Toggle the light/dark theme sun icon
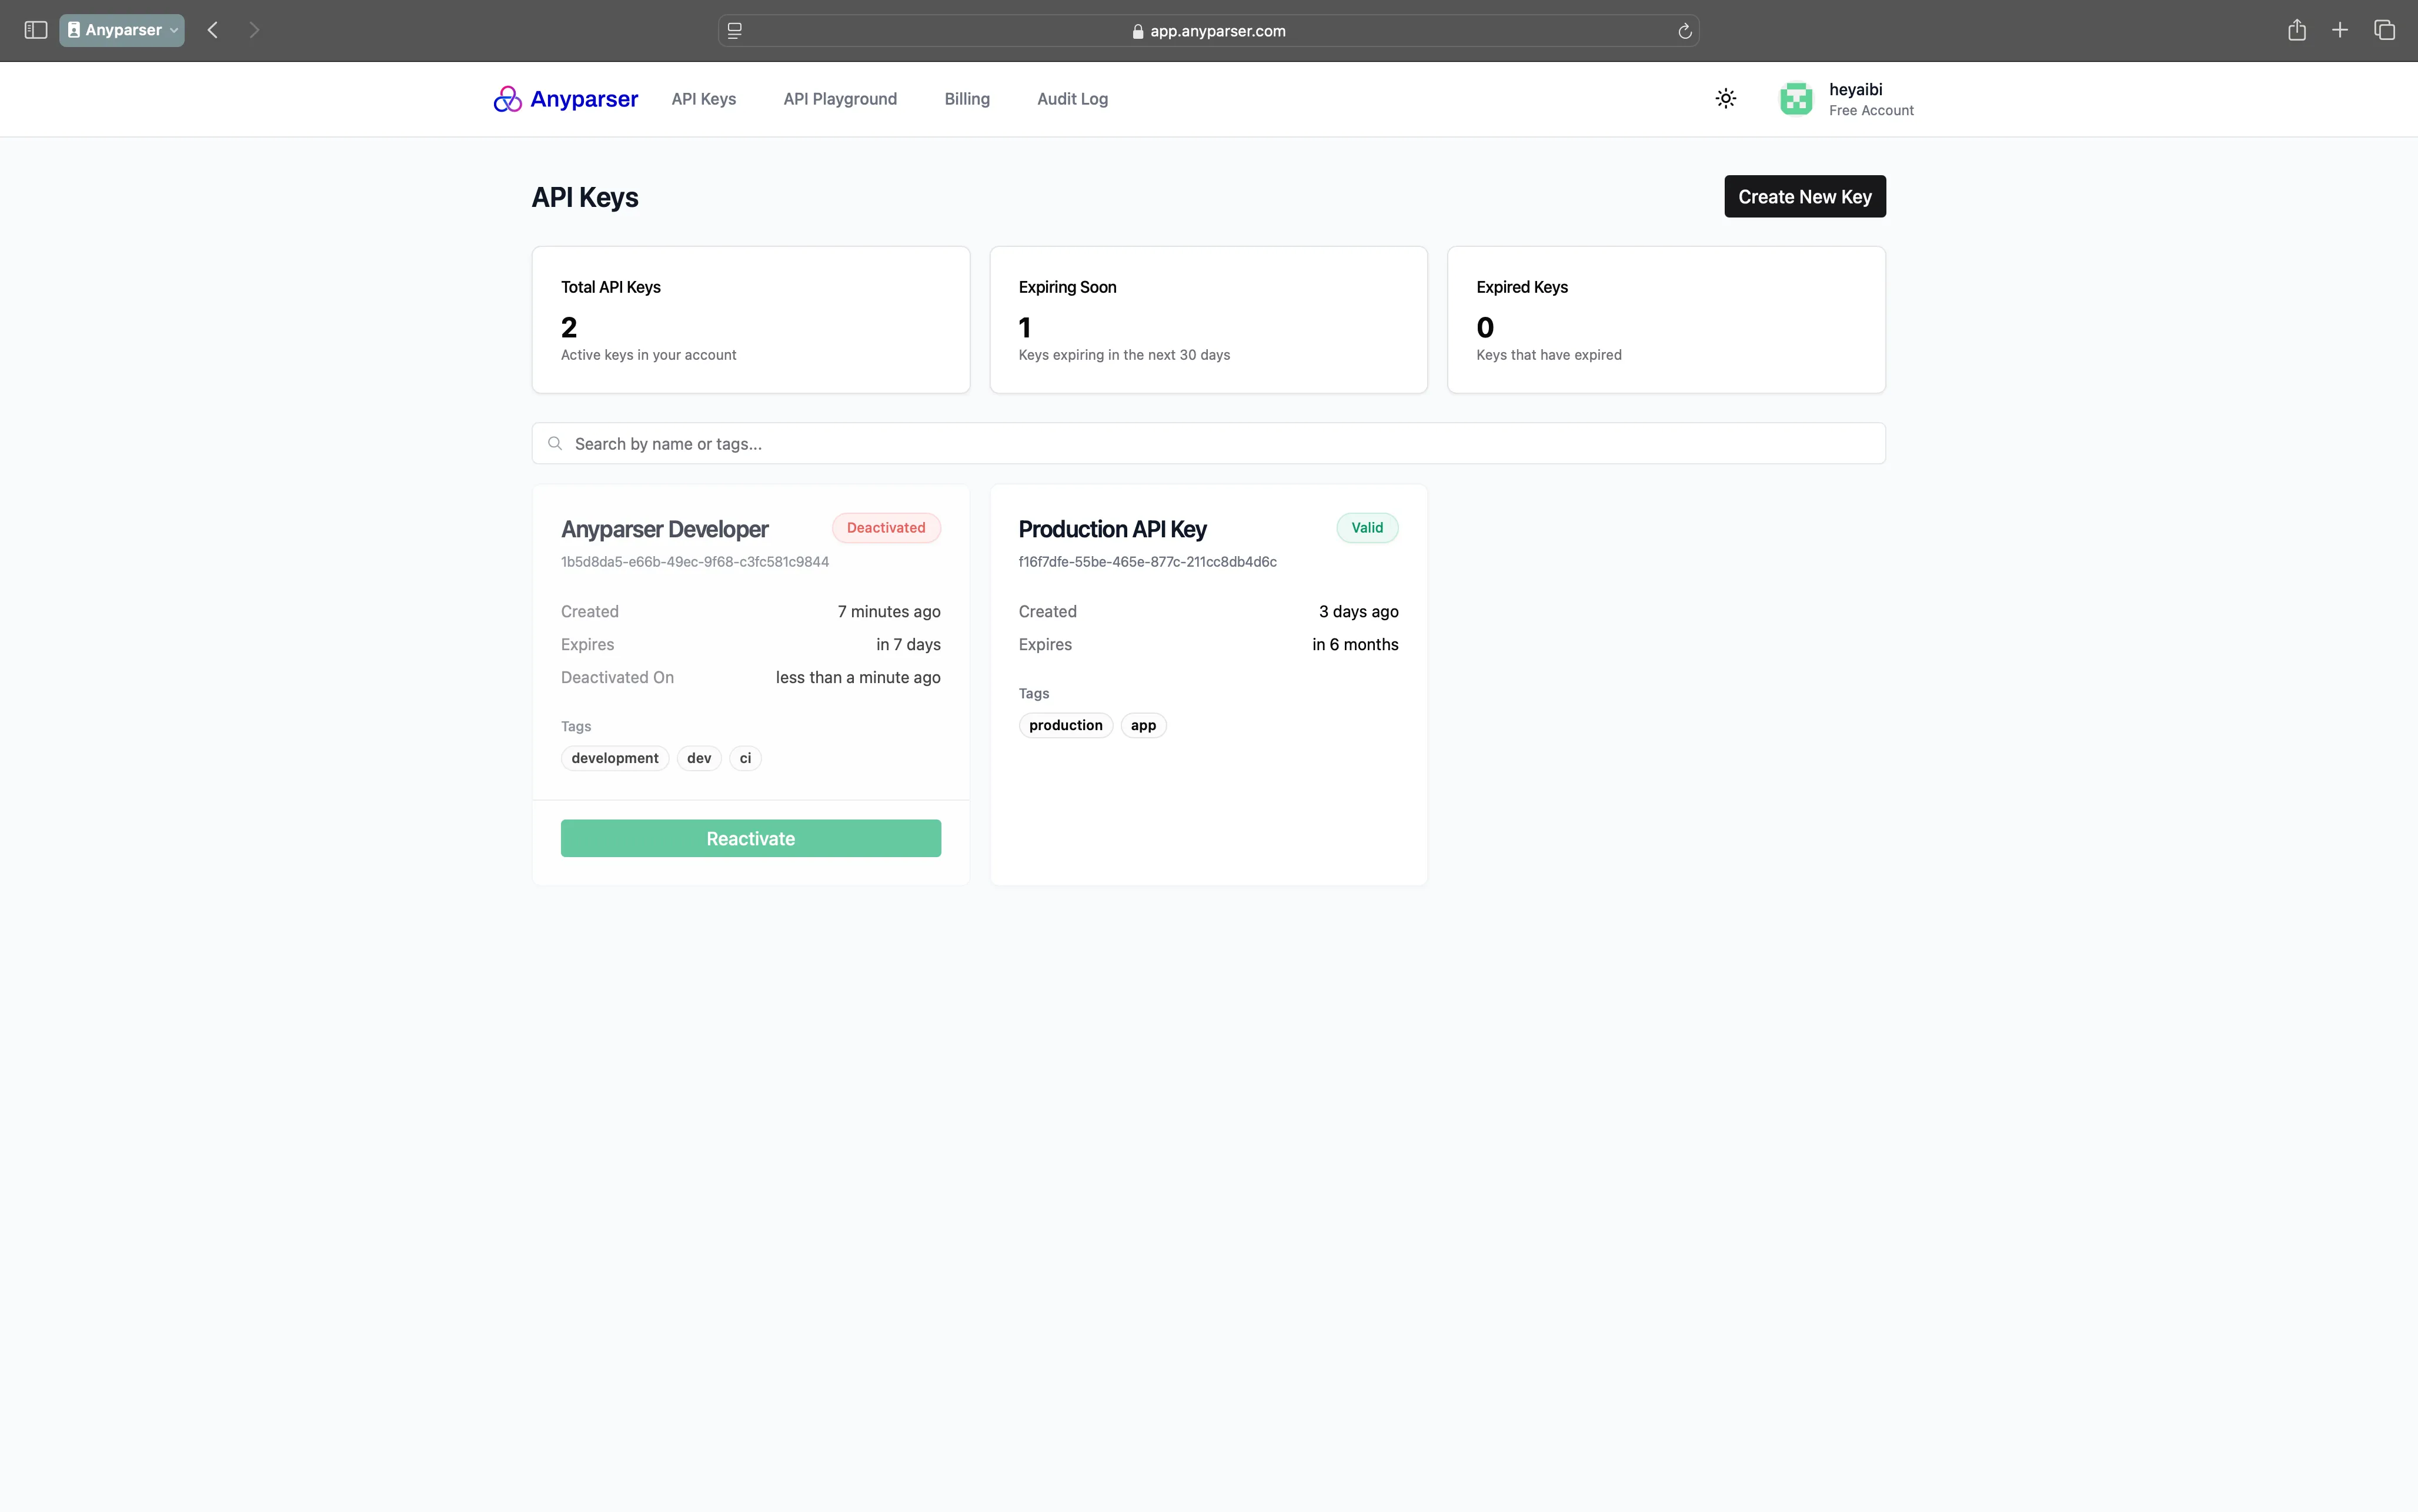The image size is (2418, 1512). (1725, 98)
